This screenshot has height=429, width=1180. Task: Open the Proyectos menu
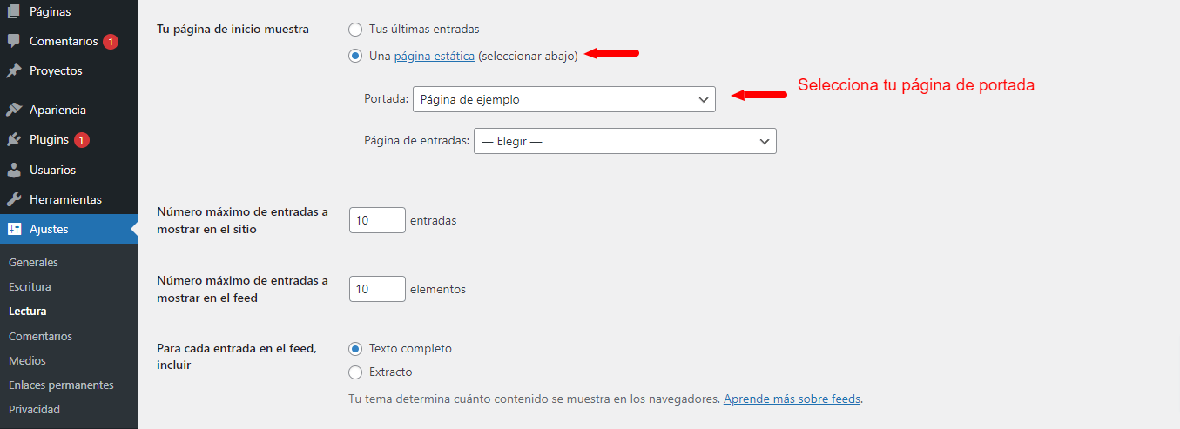pos(69,70)
